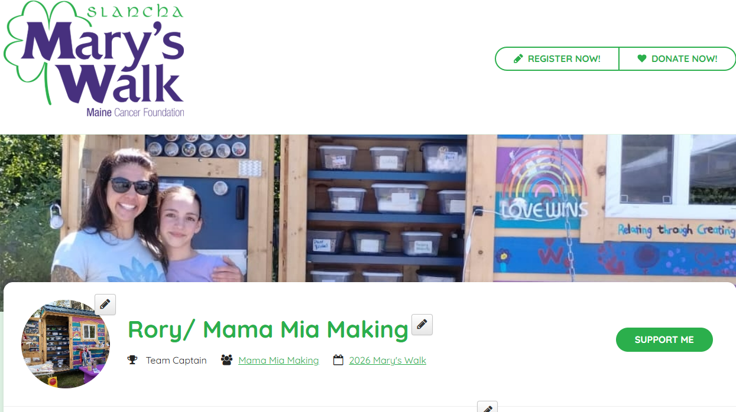Click the Rory/ Mama Mia Making heading
This screenshot has height=412, width=736.
coord(268,329)
